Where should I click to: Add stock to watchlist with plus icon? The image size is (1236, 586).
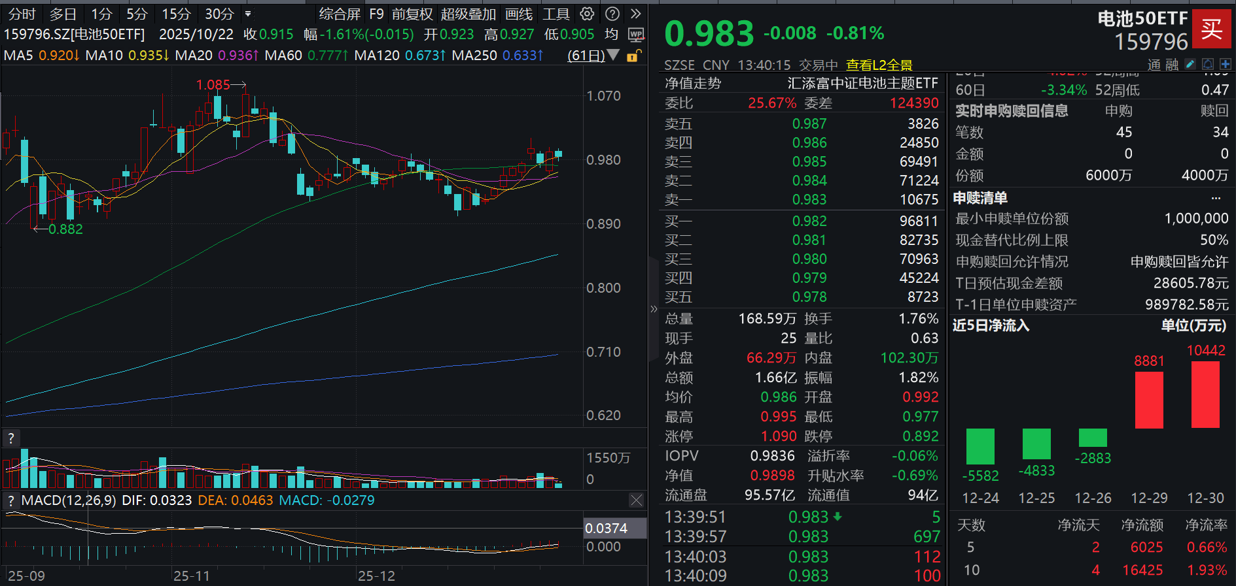(1226, 64)
